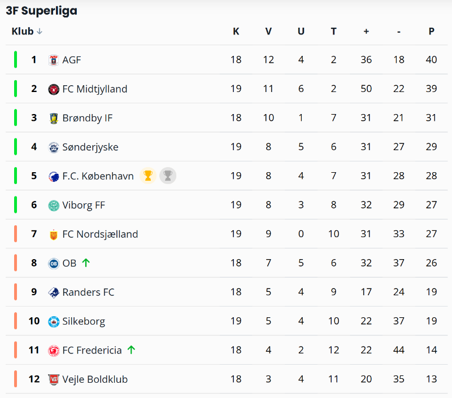This screenshot has width=452, height=398.
Task: Click the V wins column header
Action: (x=268, y=32)
